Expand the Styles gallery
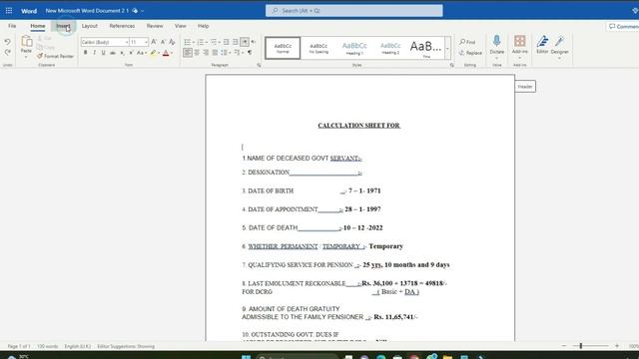 pos(447,49)
